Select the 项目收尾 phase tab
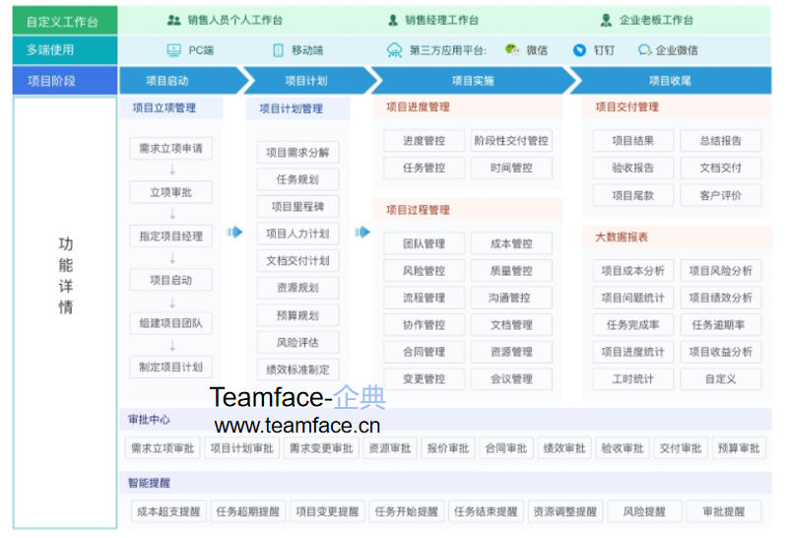 (x=672, y=81)
